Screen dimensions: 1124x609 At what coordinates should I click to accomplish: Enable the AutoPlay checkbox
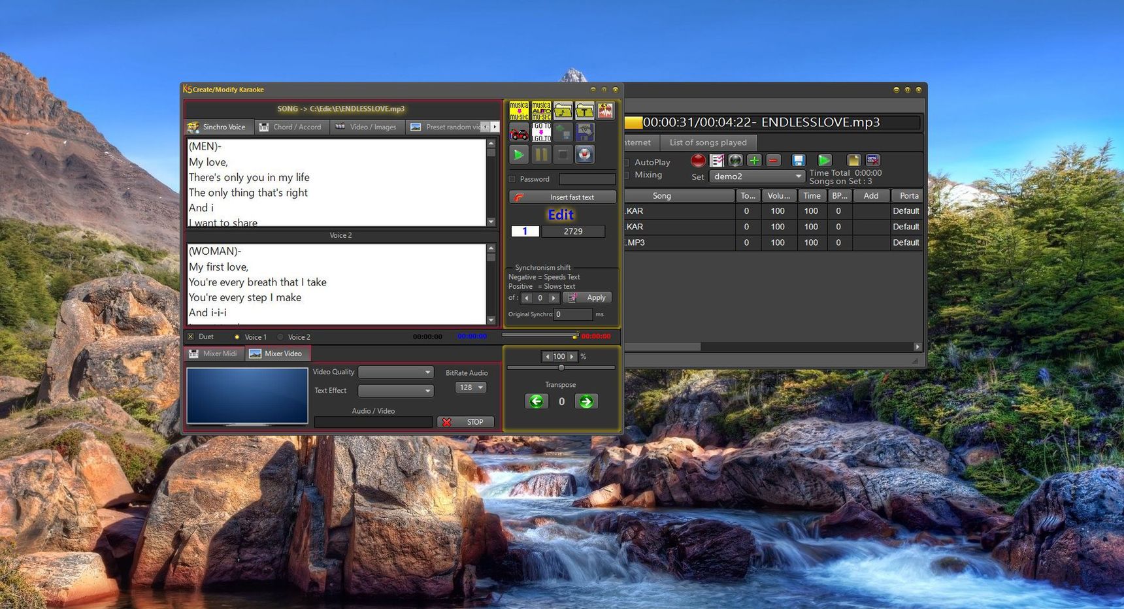coord(626,162)
